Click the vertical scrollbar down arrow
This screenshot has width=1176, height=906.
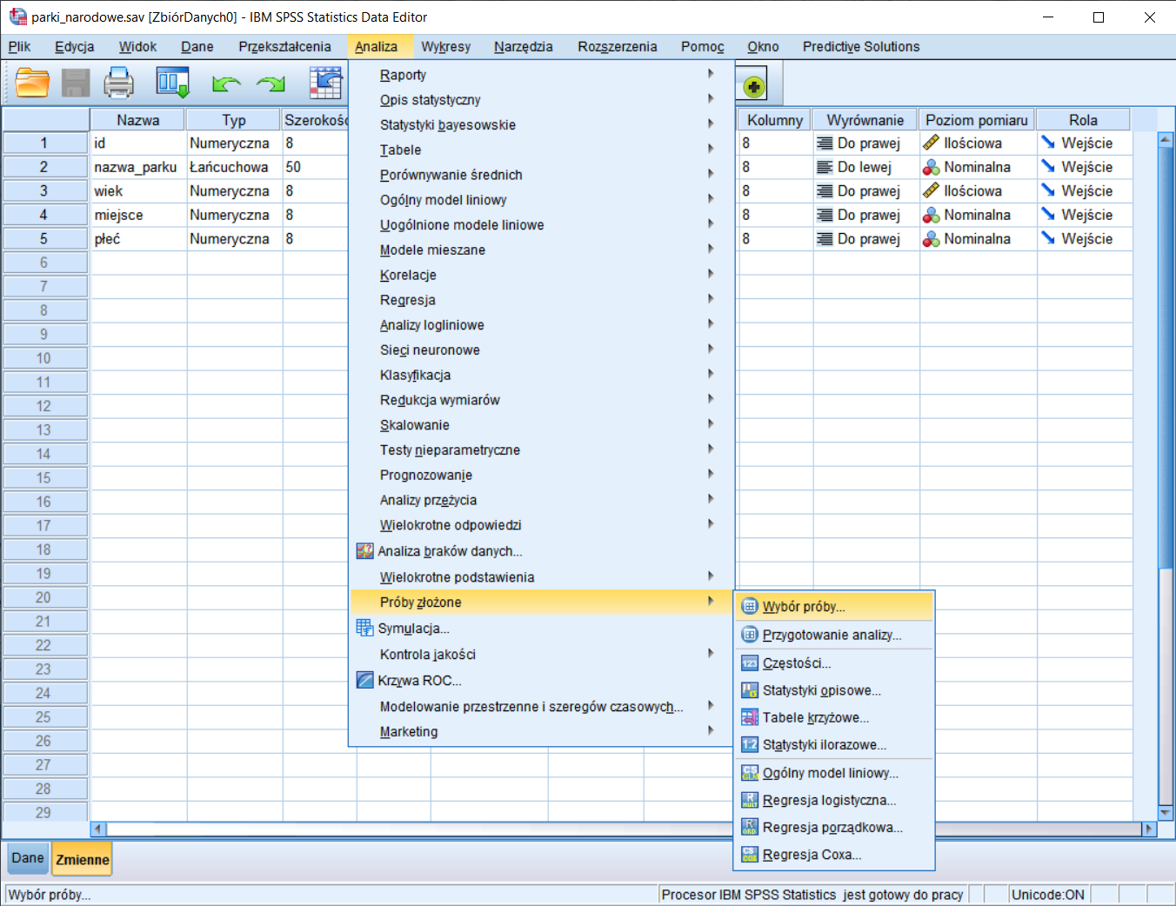1166,813
